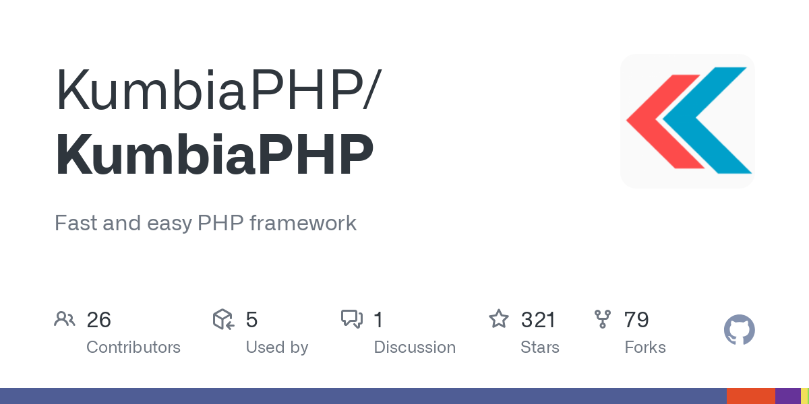Click the 26 contributors count
Viewport: 809px width, 404px height.
98,320
